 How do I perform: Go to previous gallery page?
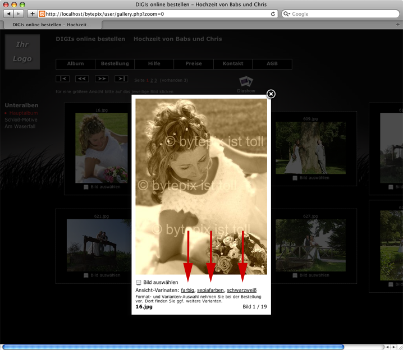pos(82,79)
